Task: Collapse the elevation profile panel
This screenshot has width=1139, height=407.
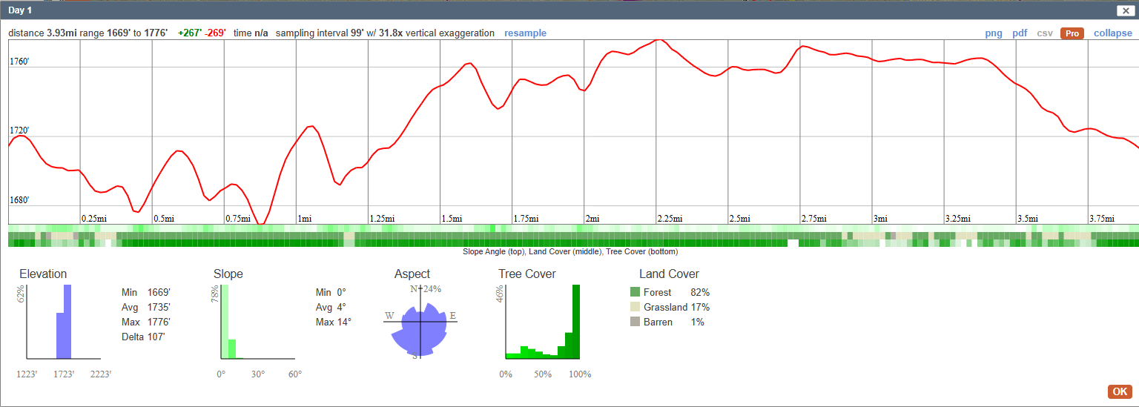Action: click(1113, 33)
